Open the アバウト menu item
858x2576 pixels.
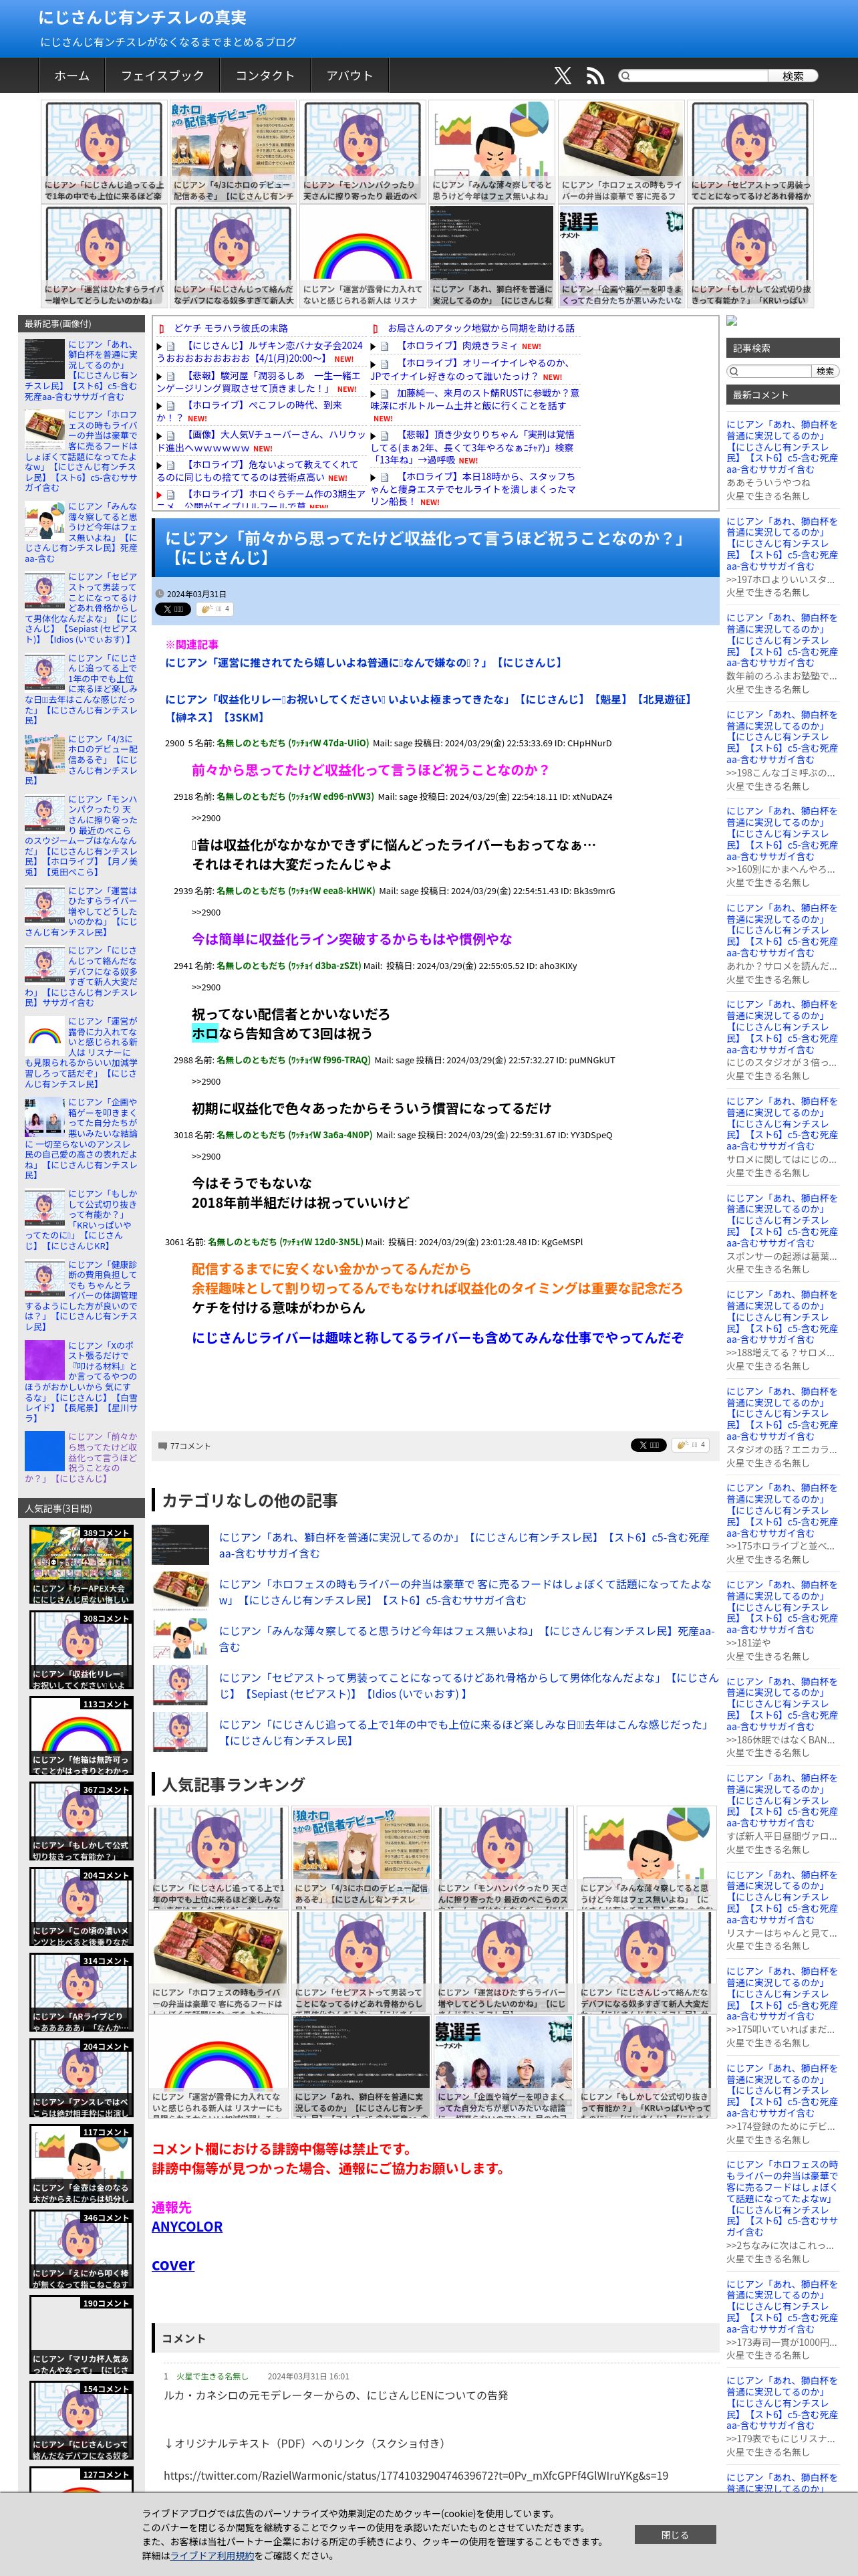click(x=349, y=76)
